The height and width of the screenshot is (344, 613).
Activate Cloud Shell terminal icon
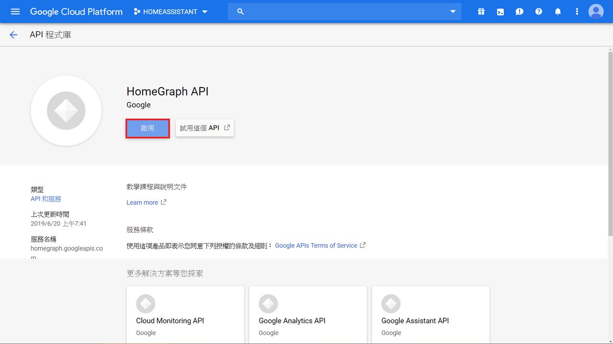point(500,11)
